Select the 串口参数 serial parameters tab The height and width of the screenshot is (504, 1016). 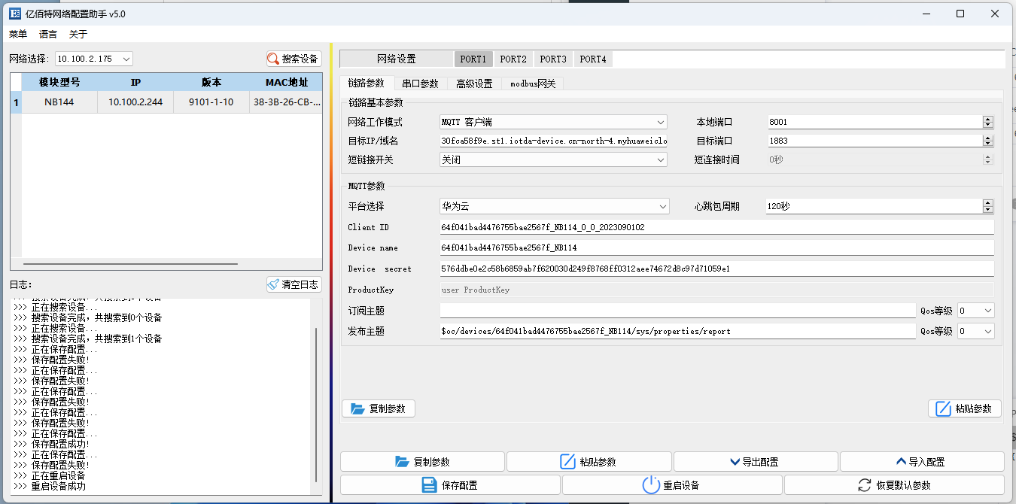click(x=420, y=83)
